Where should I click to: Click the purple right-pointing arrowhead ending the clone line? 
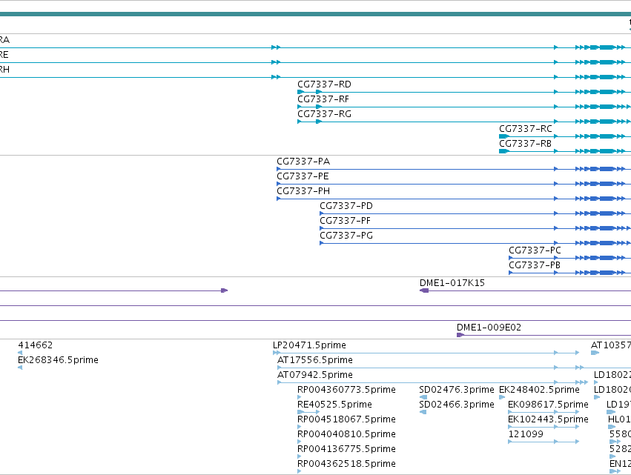coord(225,290)
